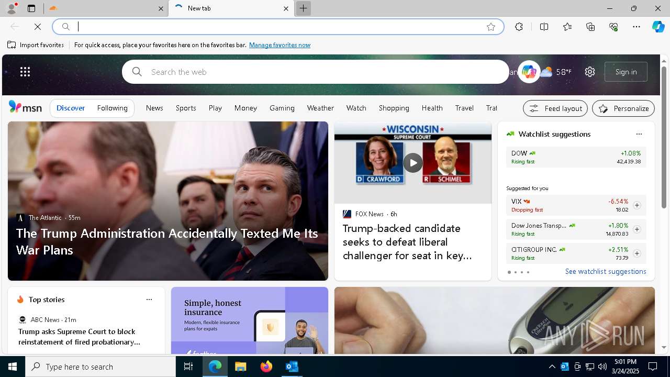This screenshot has height=377, width=670.
Task: Open the Trump-backed candidate FOX News article
Action: coord(408,242)
